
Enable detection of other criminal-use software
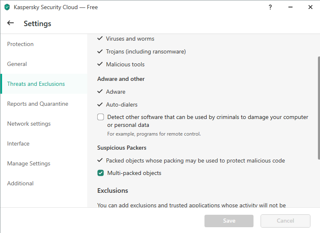101,117
